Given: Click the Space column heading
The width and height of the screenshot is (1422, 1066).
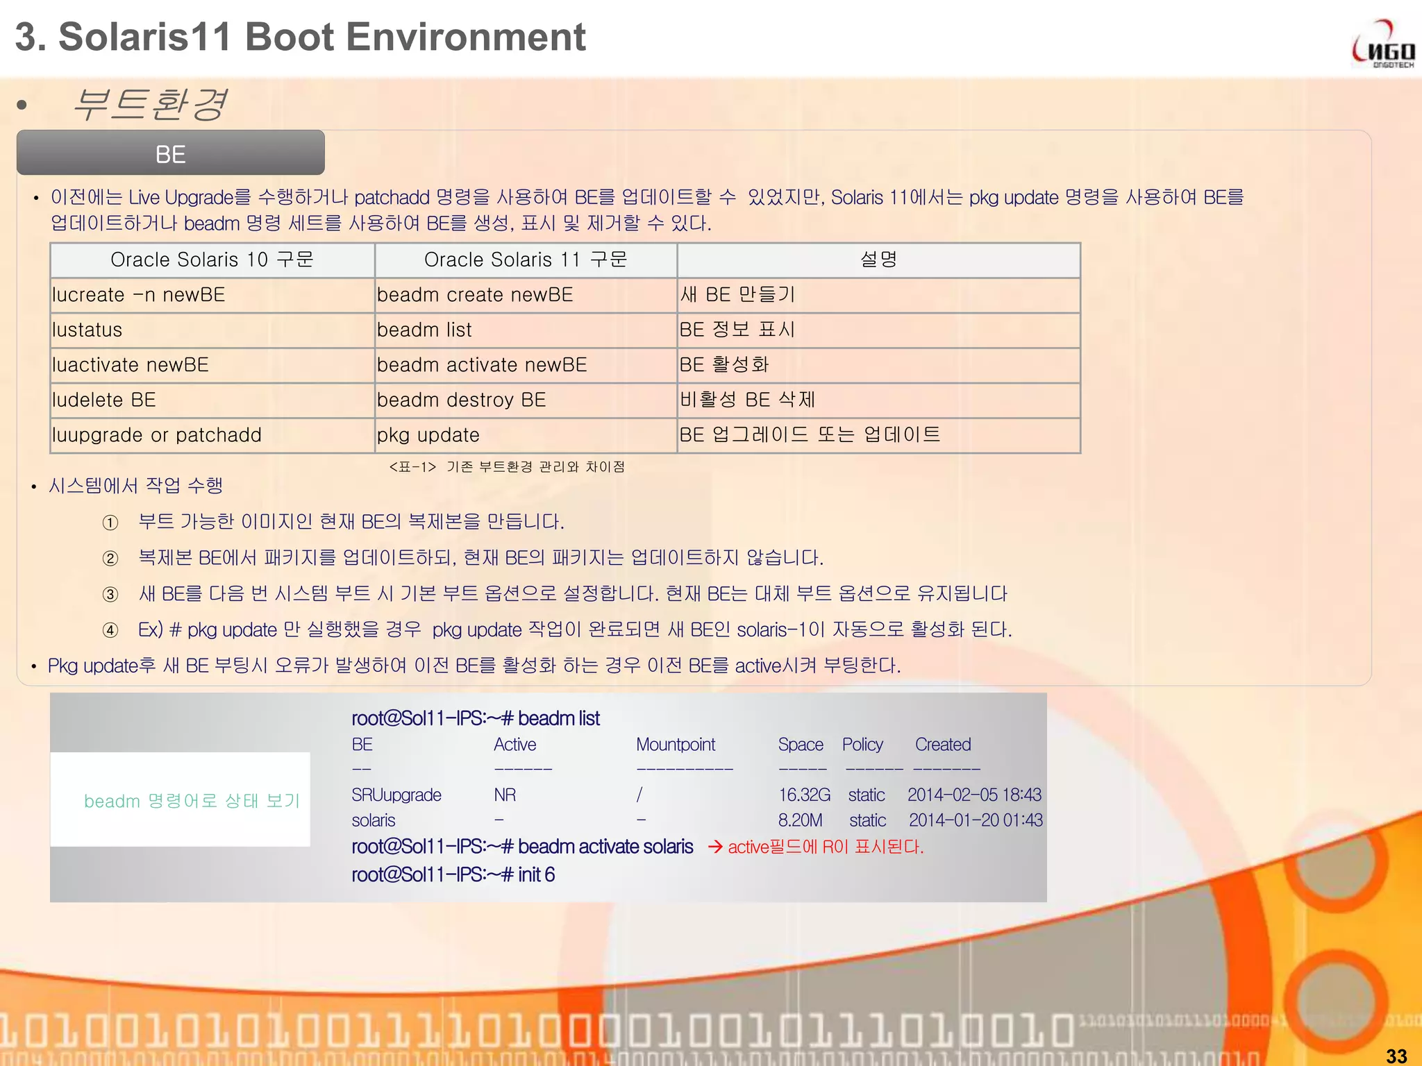Looking at the screenshot, I should 801,745.
